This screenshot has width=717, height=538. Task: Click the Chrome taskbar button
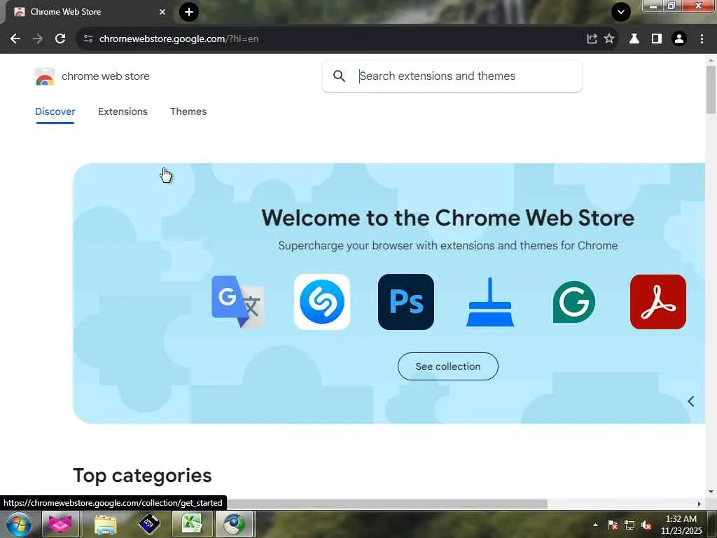click(234, 525)
